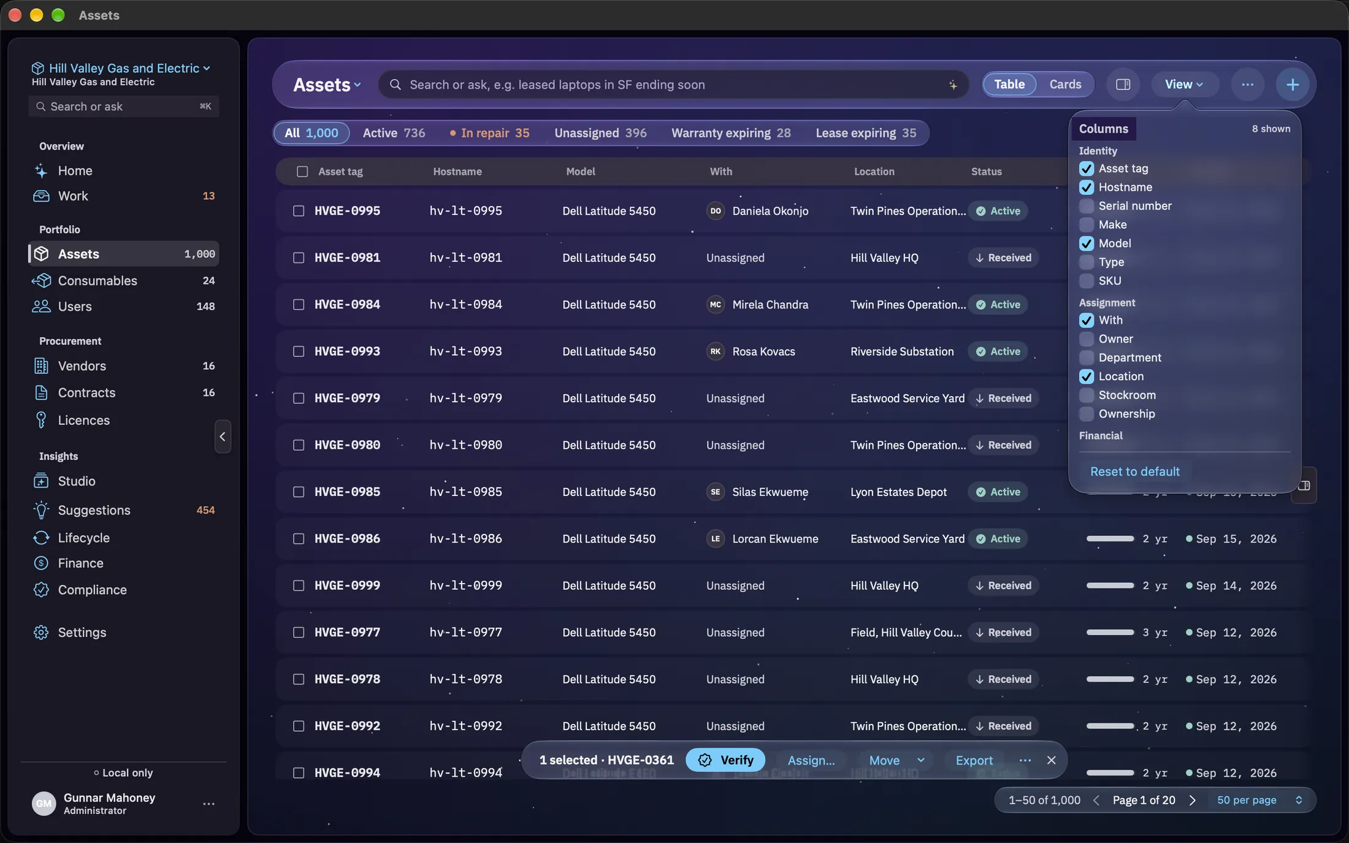Open the Users section
Viewport: 1349px width, 843px height.
123,307
